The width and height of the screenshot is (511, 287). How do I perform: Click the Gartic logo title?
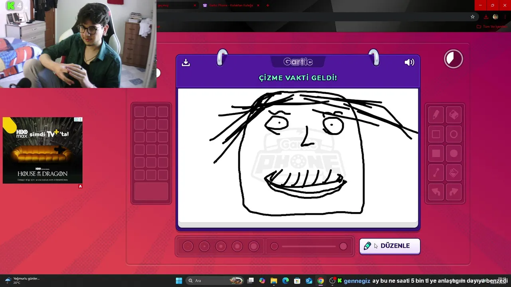coord(298,62)
